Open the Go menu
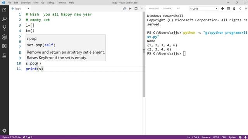Screen dimensions: 248x139 pyautogui.click(x=43, y=3)
